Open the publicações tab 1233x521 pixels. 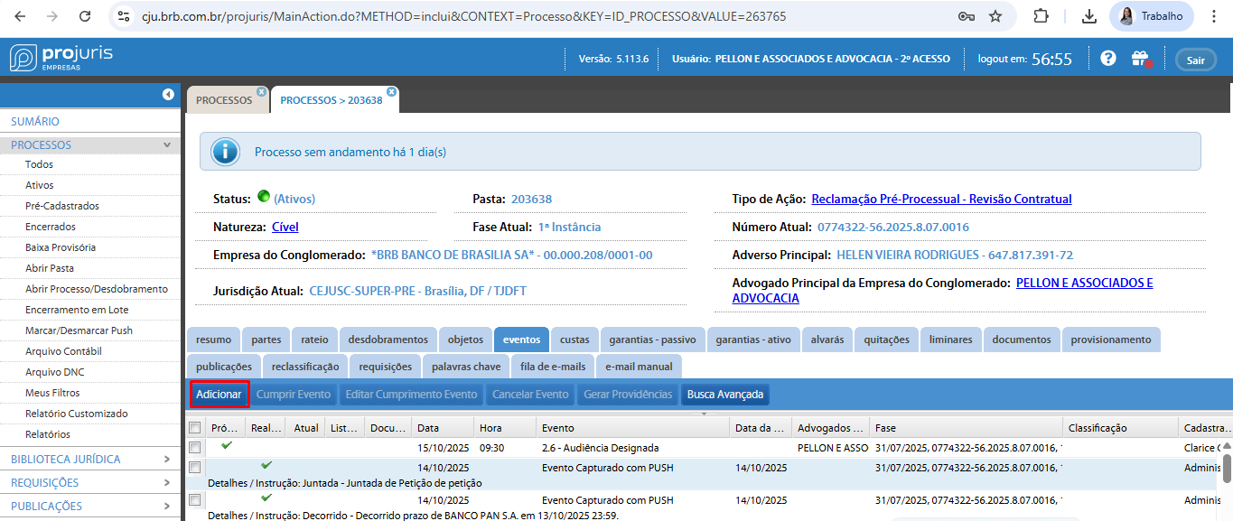click(x=224, y=367)
